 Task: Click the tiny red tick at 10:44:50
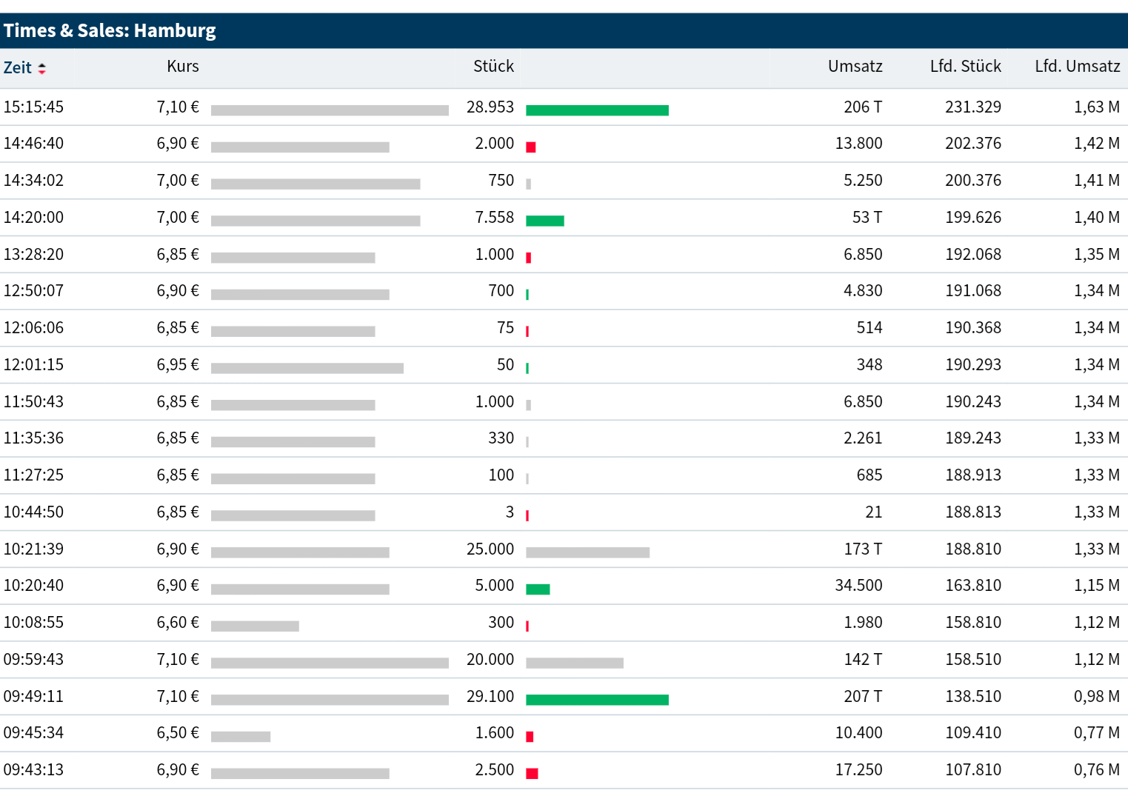[527, 515]
